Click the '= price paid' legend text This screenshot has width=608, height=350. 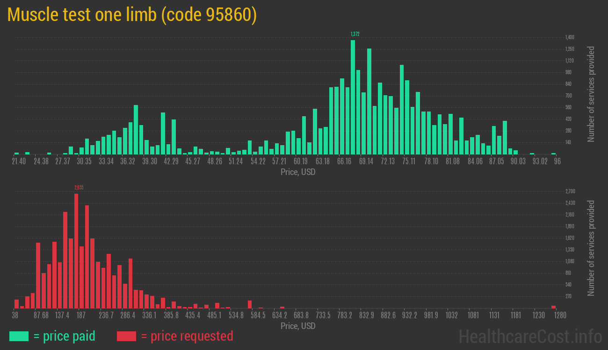tap(65, 336)
